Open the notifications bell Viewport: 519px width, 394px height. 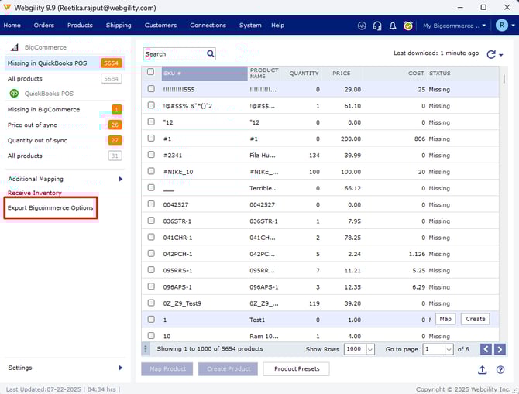click(x=393, y=26)
